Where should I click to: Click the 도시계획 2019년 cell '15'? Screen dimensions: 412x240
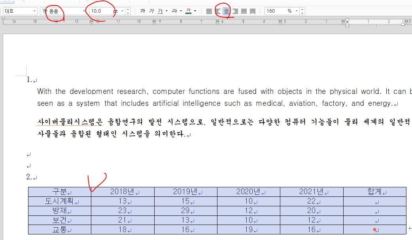tap(186, 201)
